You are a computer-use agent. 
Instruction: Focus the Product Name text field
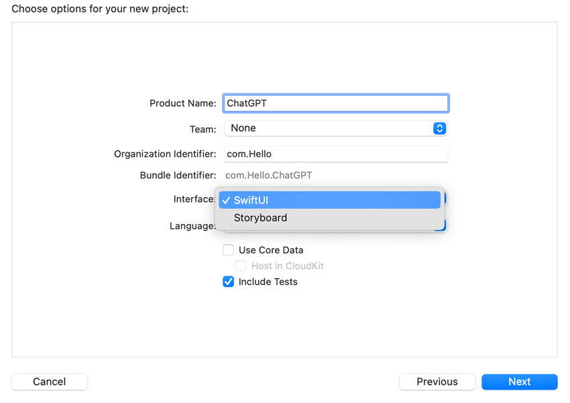335,103
